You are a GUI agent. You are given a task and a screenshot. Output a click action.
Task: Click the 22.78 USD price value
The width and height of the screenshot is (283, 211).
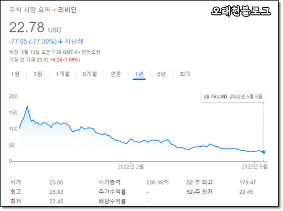pyautogui.click(x=35, y=27)
